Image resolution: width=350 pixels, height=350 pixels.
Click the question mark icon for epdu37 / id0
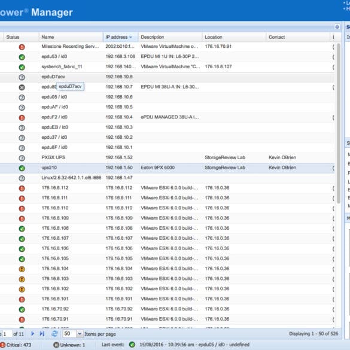(x=22, y=138)
